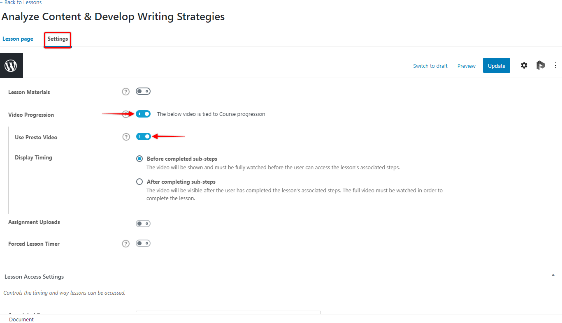Select Before completed sub-steps option

point(139,159)
